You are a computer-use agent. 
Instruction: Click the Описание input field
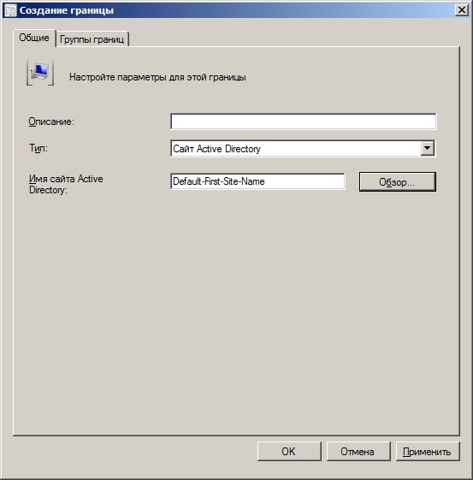pos(303,121)
